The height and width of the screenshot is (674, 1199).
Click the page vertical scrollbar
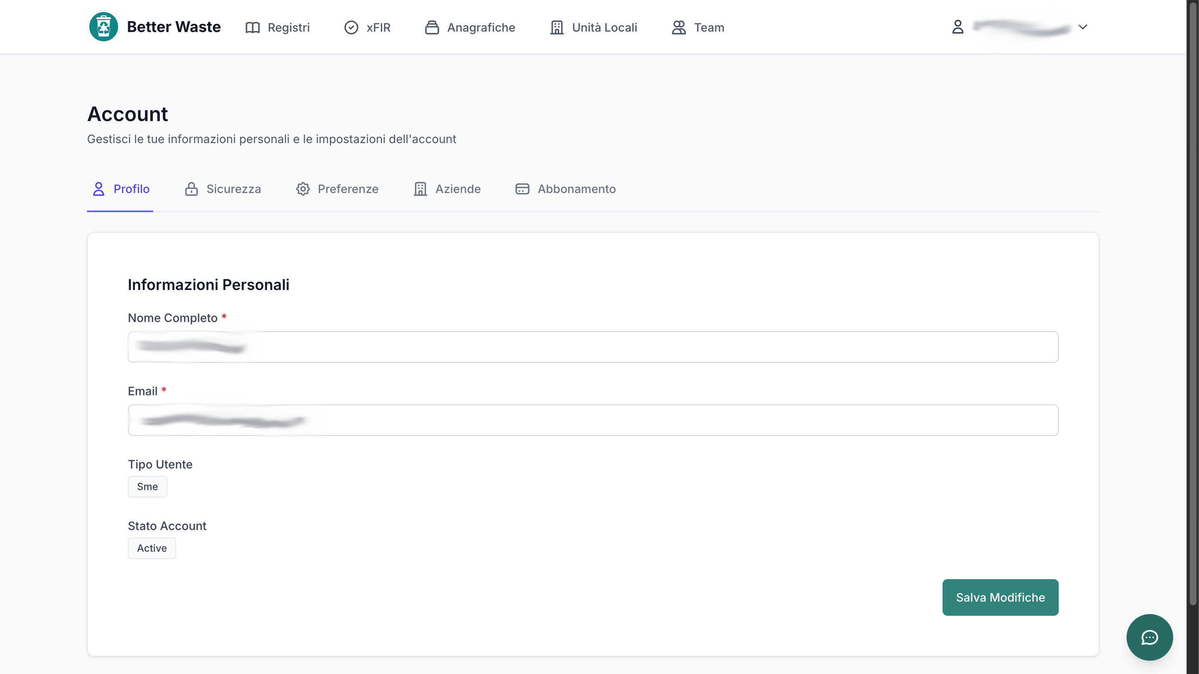[x=1192, y=302]
